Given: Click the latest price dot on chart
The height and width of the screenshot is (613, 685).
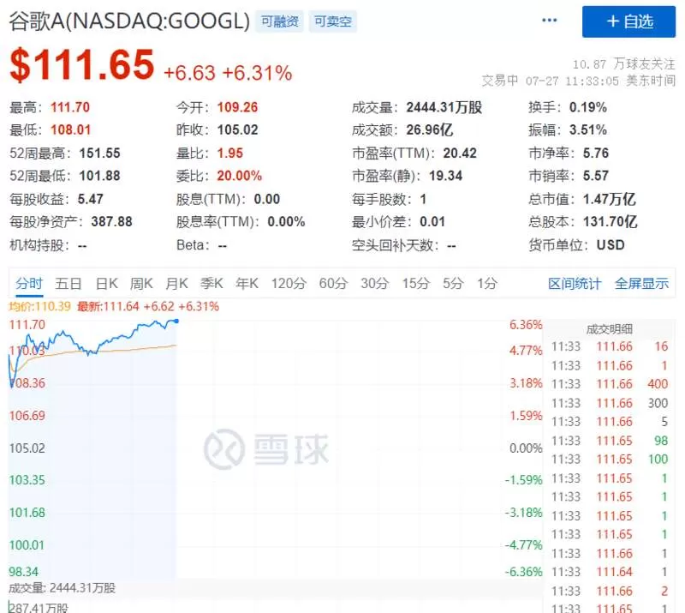Looking at the screenshot, I should click(x=176, y=322).
